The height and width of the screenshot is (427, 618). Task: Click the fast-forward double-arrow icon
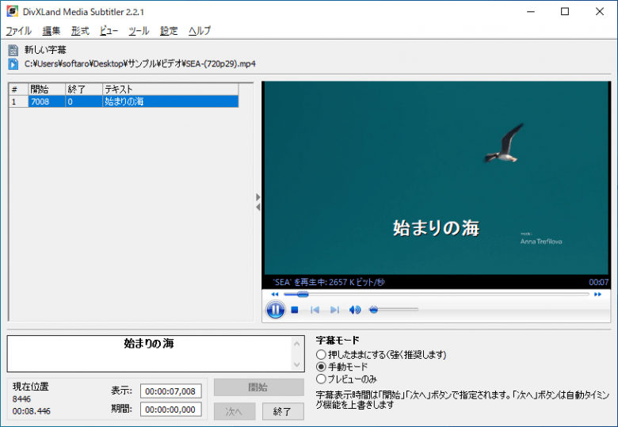click(x=597, y=294)
